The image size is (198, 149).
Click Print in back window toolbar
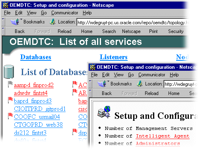[x=153, y=31]
